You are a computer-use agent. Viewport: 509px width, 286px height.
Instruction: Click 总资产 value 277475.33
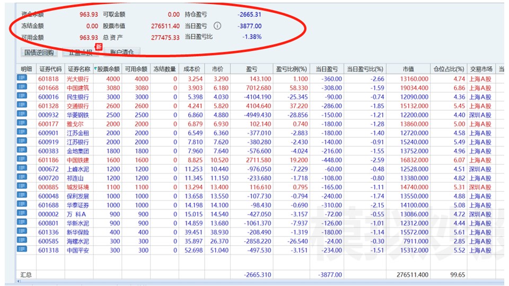tap(165, 38)
